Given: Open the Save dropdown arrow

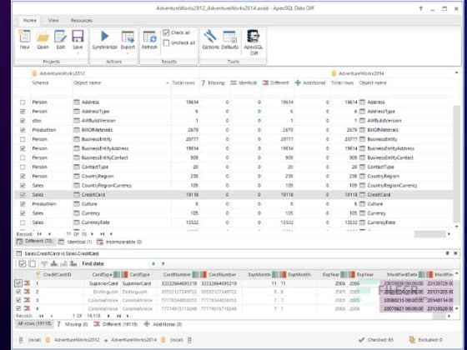Looking at the screenshot, I should coord(78,53).
